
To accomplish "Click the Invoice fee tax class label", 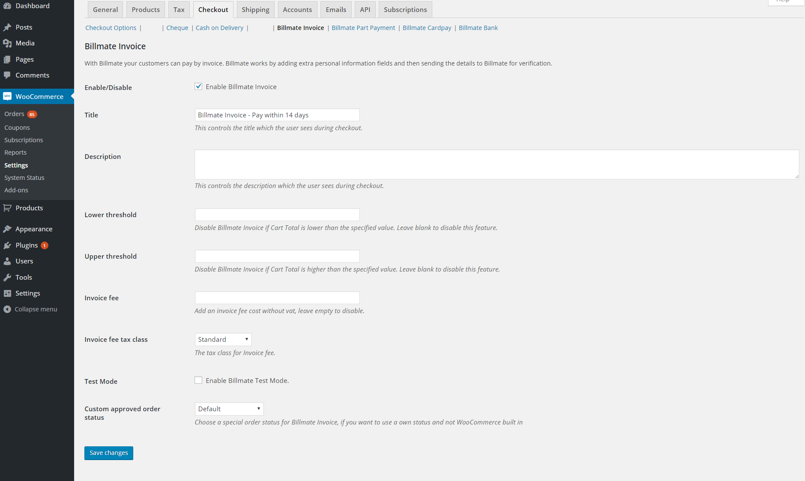I will pos(116,340).
